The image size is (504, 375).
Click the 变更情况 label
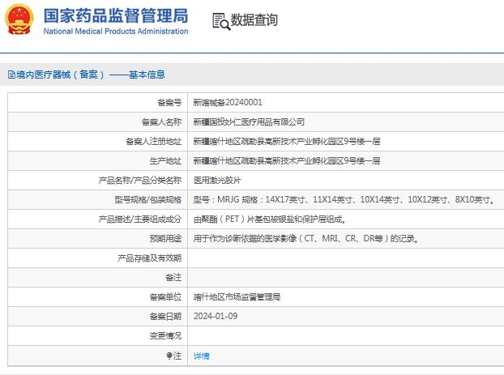coord(165,336)
